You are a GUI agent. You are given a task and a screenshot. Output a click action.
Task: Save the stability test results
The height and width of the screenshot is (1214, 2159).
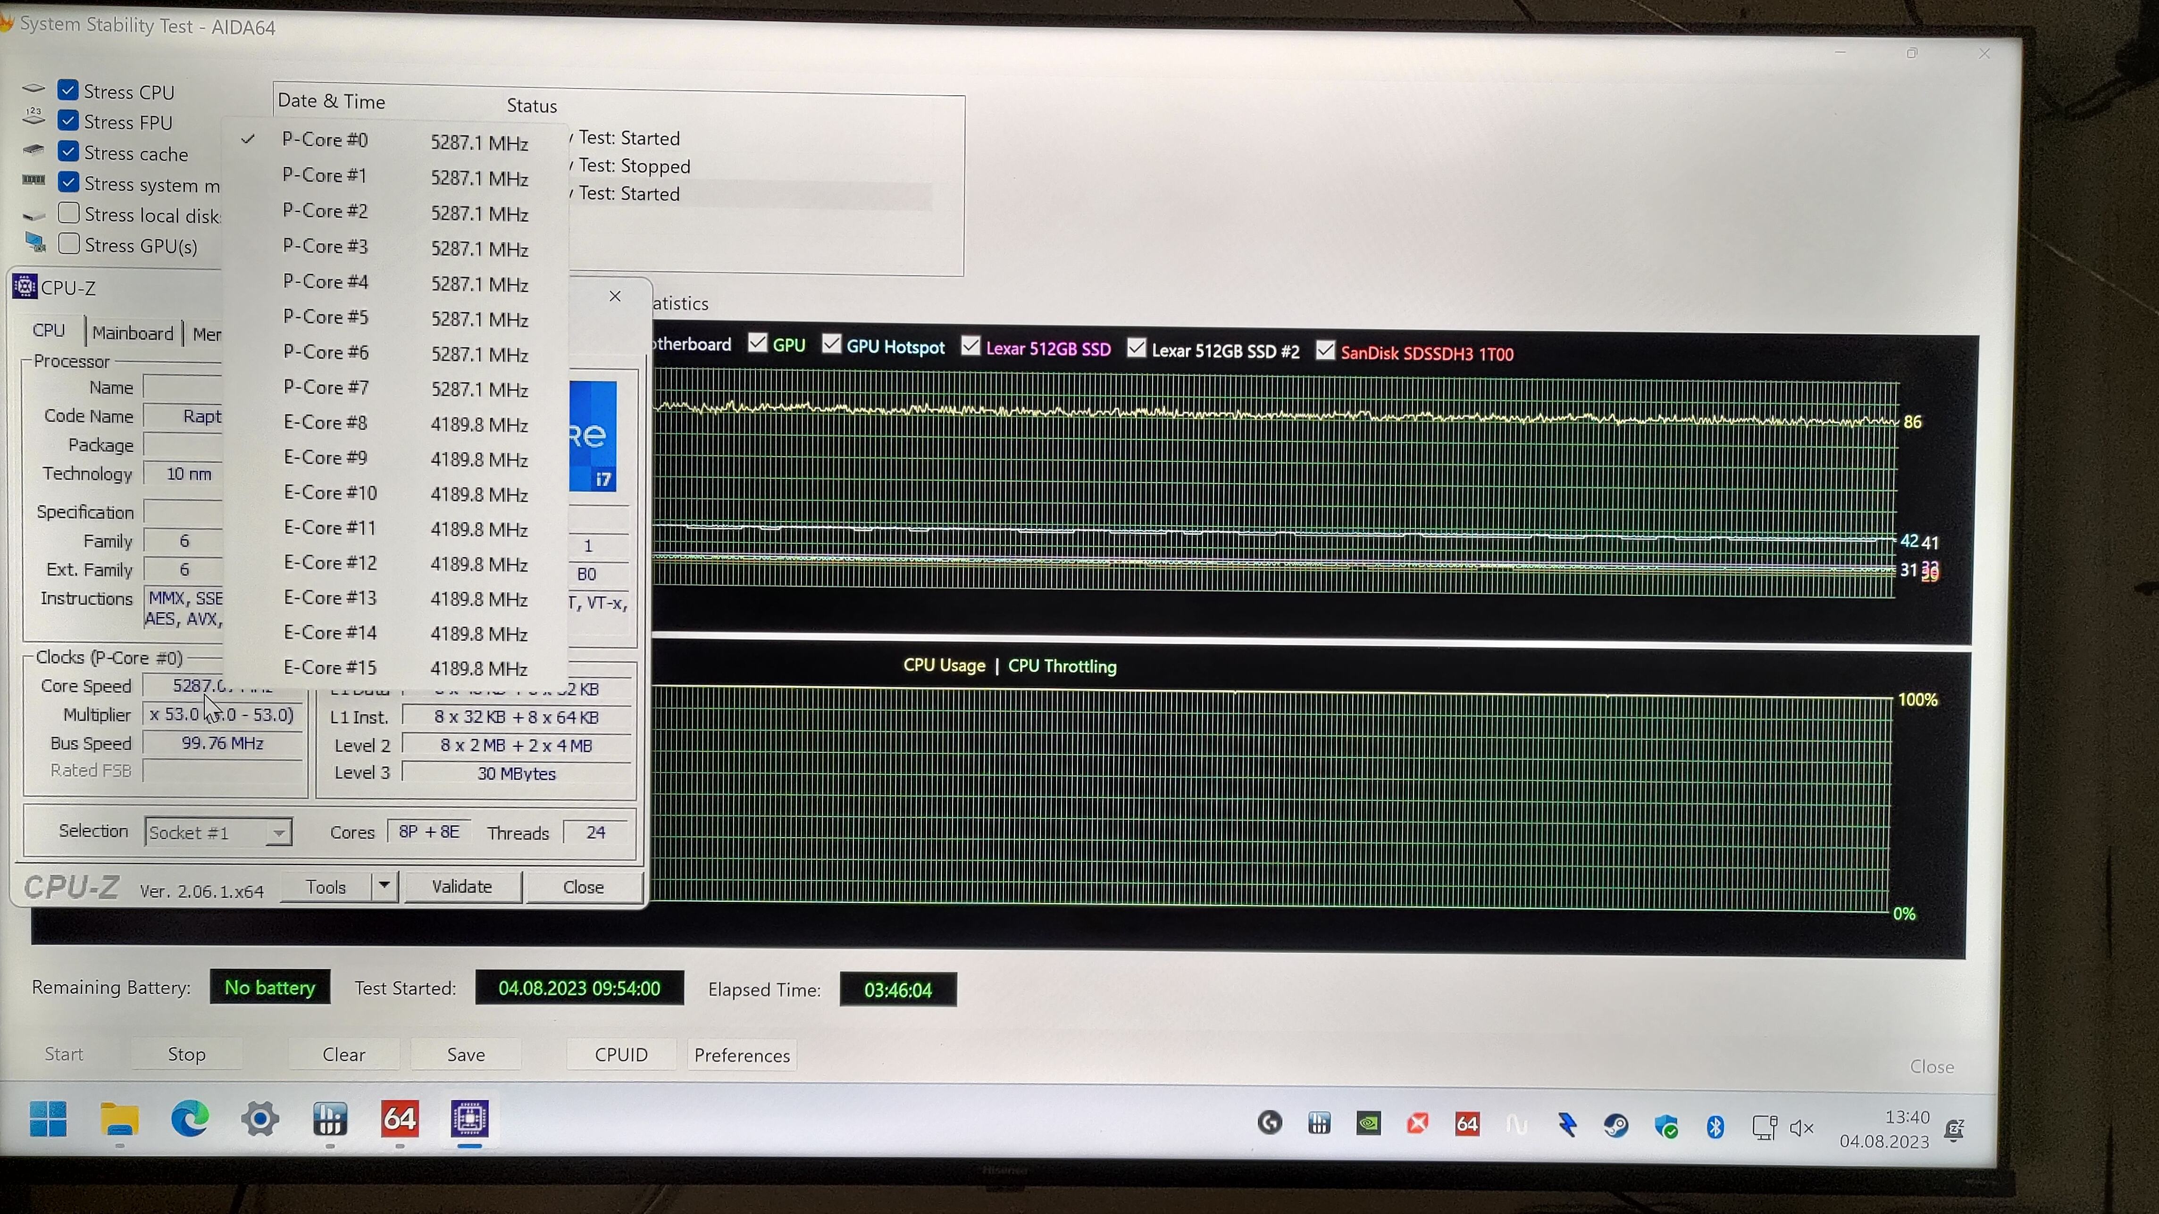[466, 1055]
